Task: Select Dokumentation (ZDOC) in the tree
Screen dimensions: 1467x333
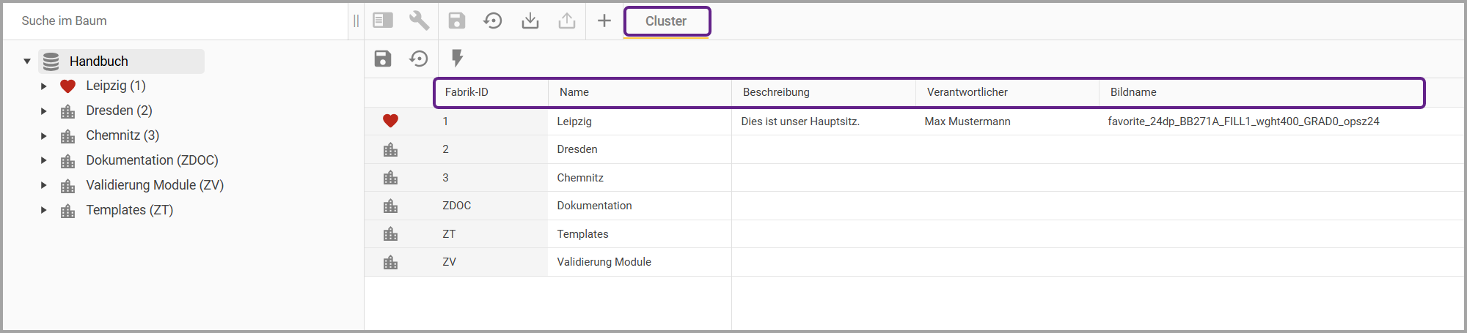Action: 152,160
